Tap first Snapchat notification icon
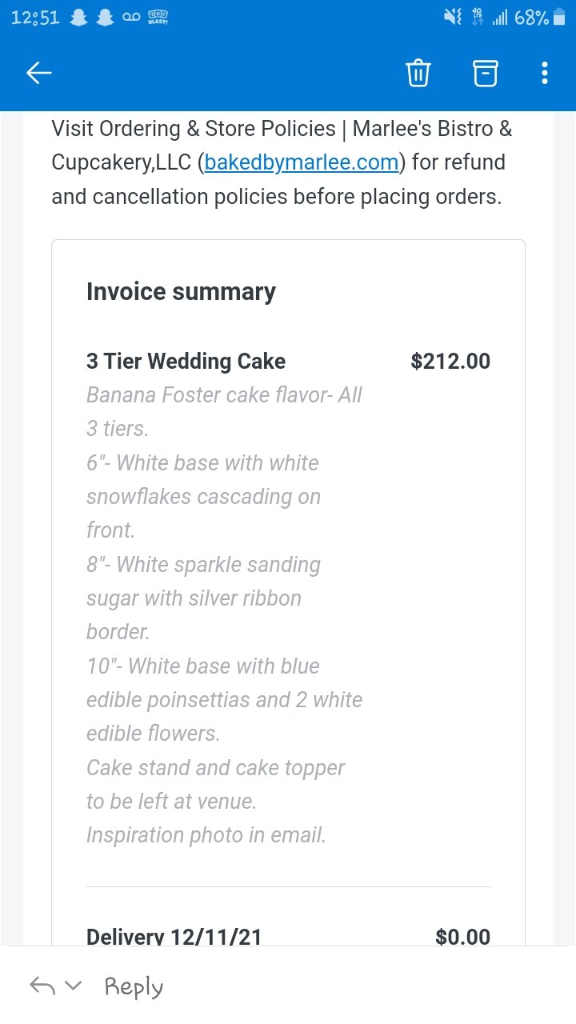This screenshot has height=1024, width=576. (x=78, y=18)
